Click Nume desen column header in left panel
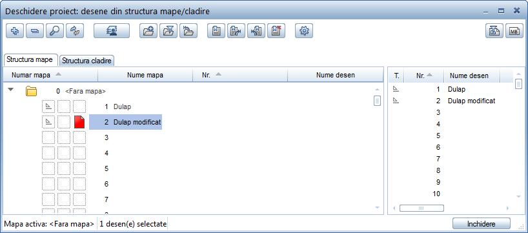Viewport: 528px width, 233px height. pyautogui.click(x=336, y=75)
